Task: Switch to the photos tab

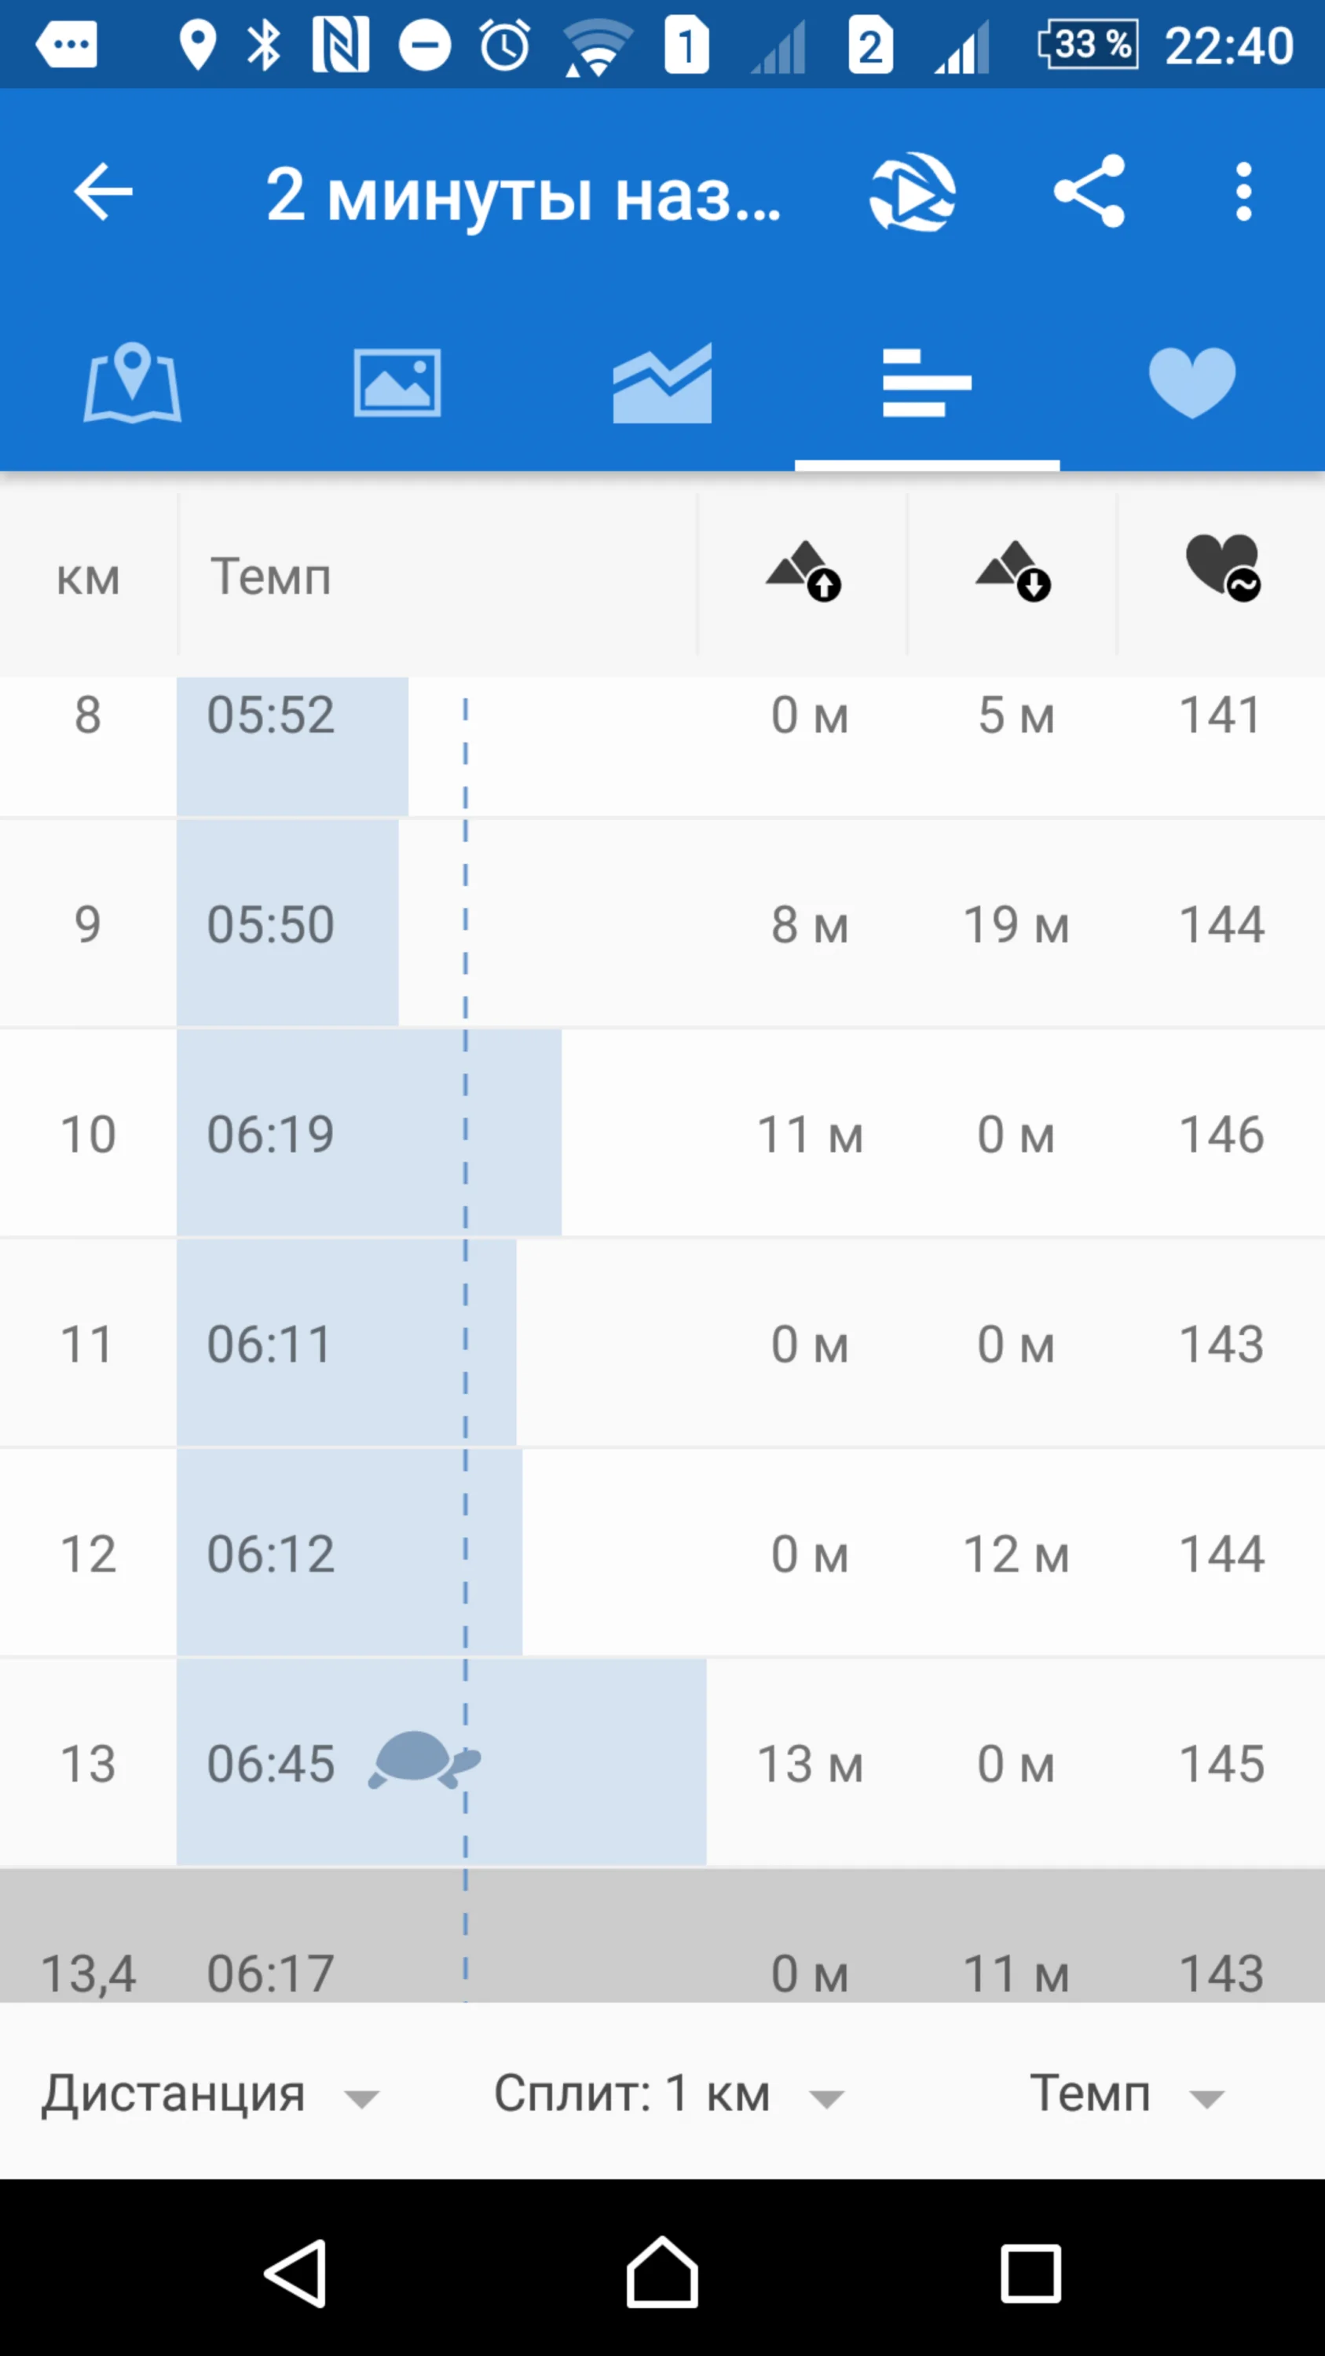Action: point(397,383)
